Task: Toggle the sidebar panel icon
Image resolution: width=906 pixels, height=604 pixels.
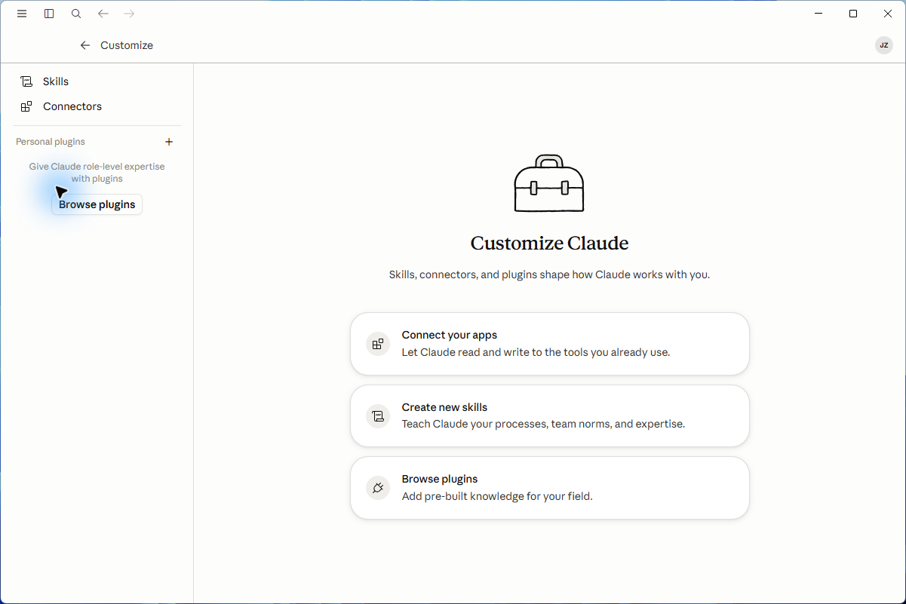Action: (49, 14)
